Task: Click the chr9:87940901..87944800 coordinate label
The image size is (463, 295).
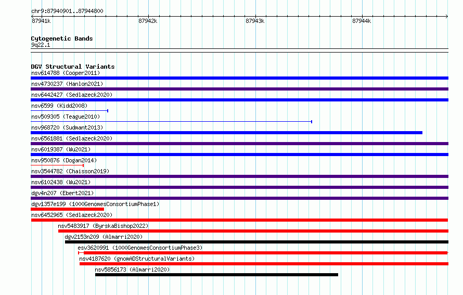Action: point(67,11)
